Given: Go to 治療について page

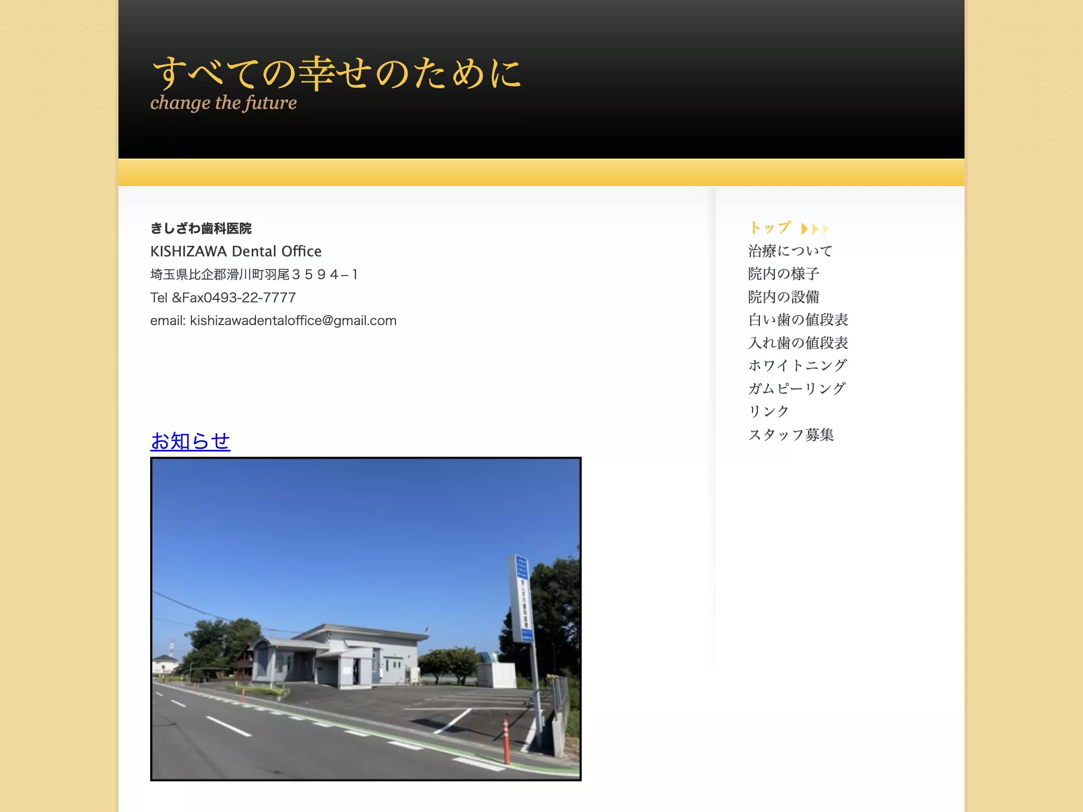Looking at the screenshot, I should point(790,251).
